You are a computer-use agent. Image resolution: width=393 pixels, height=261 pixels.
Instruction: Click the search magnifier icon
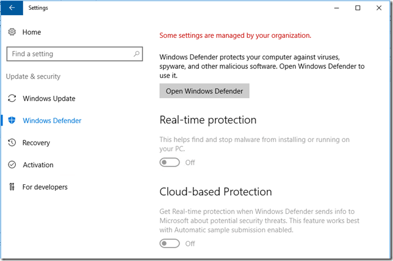click(136, 54)
